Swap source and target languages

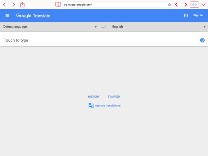point(104,27)
